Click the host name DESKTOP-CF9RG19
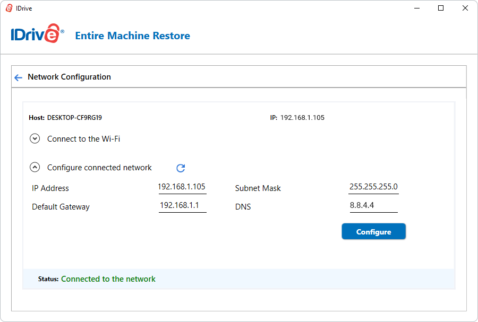The width and height of the screenshot is (478, 322). pyautogui.click(x=74, y=118)
